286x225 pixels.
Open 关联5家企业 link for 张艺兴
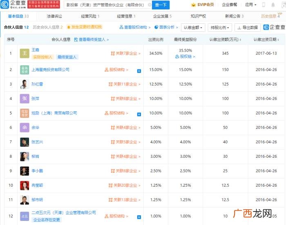point(126,142)
